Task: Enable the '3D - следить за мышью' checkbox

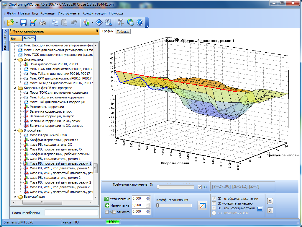Action: point(214,203)
